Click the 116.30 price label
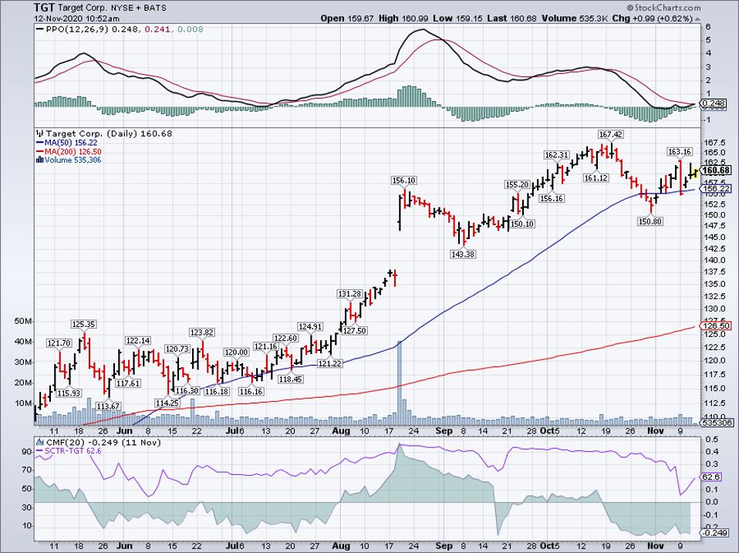Image resolution: width=739 pixels, height=553 pixels. [187, 390]
